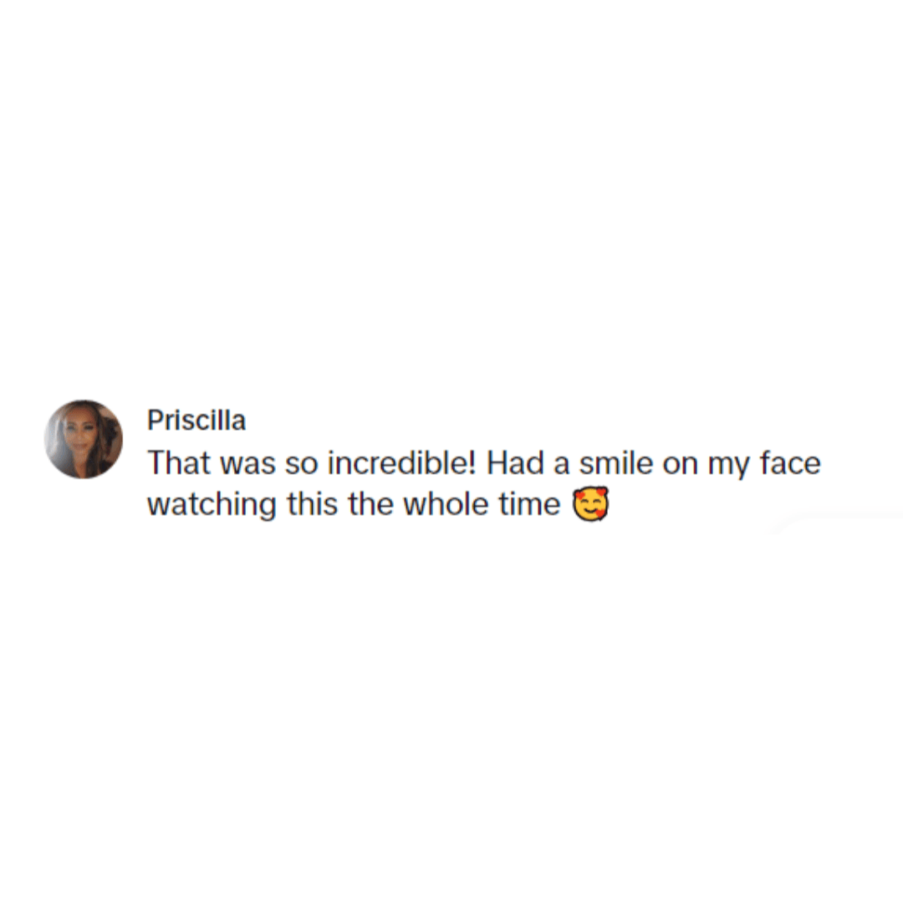Image resolution: width=903 pixels, height=903 pixels.
Task: Click the word "That" starting the comment
Action: [179, 462]
